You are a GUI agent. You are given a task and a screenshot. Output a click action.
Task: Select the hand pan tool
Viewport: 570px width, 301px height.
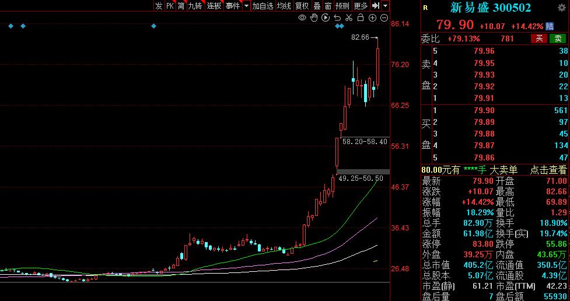(x=314, y=18)
